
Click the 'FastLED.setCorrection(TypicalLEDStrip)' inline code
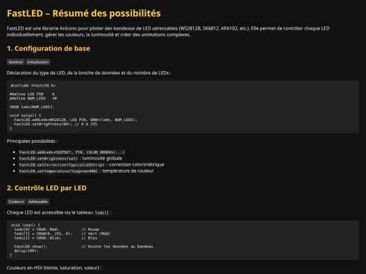62,164
